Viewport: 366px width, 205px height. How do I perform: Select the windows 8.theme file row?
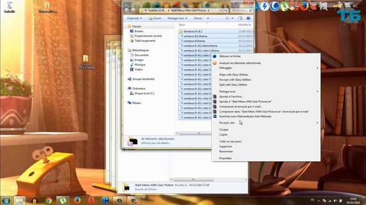[x=216, y=41]
